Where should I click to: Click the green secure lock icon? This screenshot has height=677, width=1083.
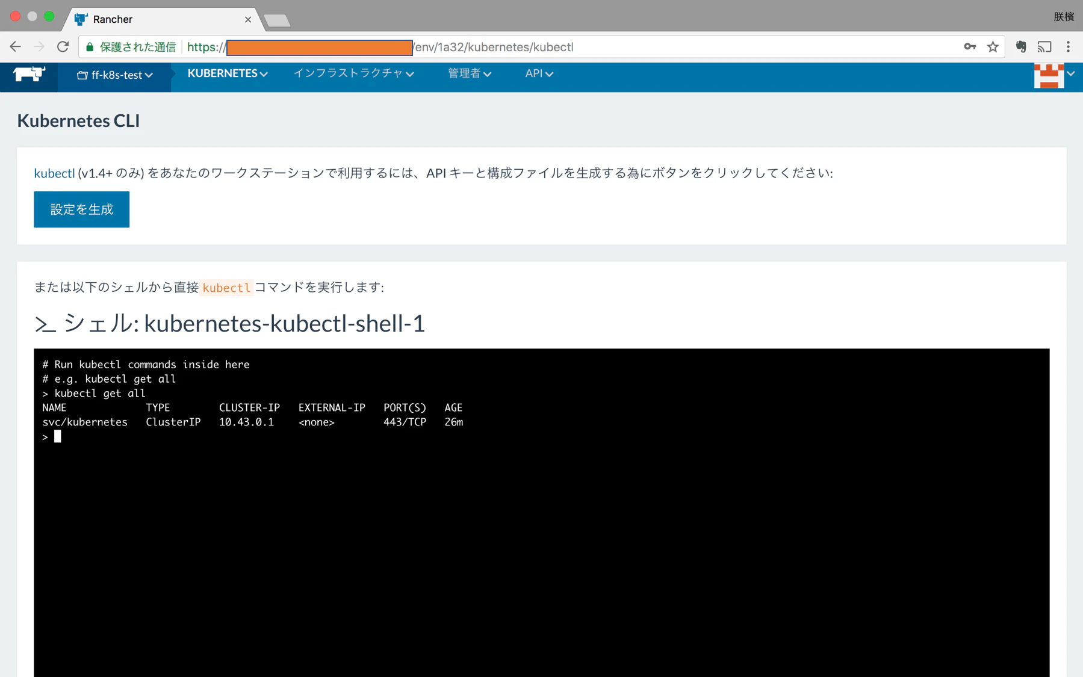[x=90, y=47]
